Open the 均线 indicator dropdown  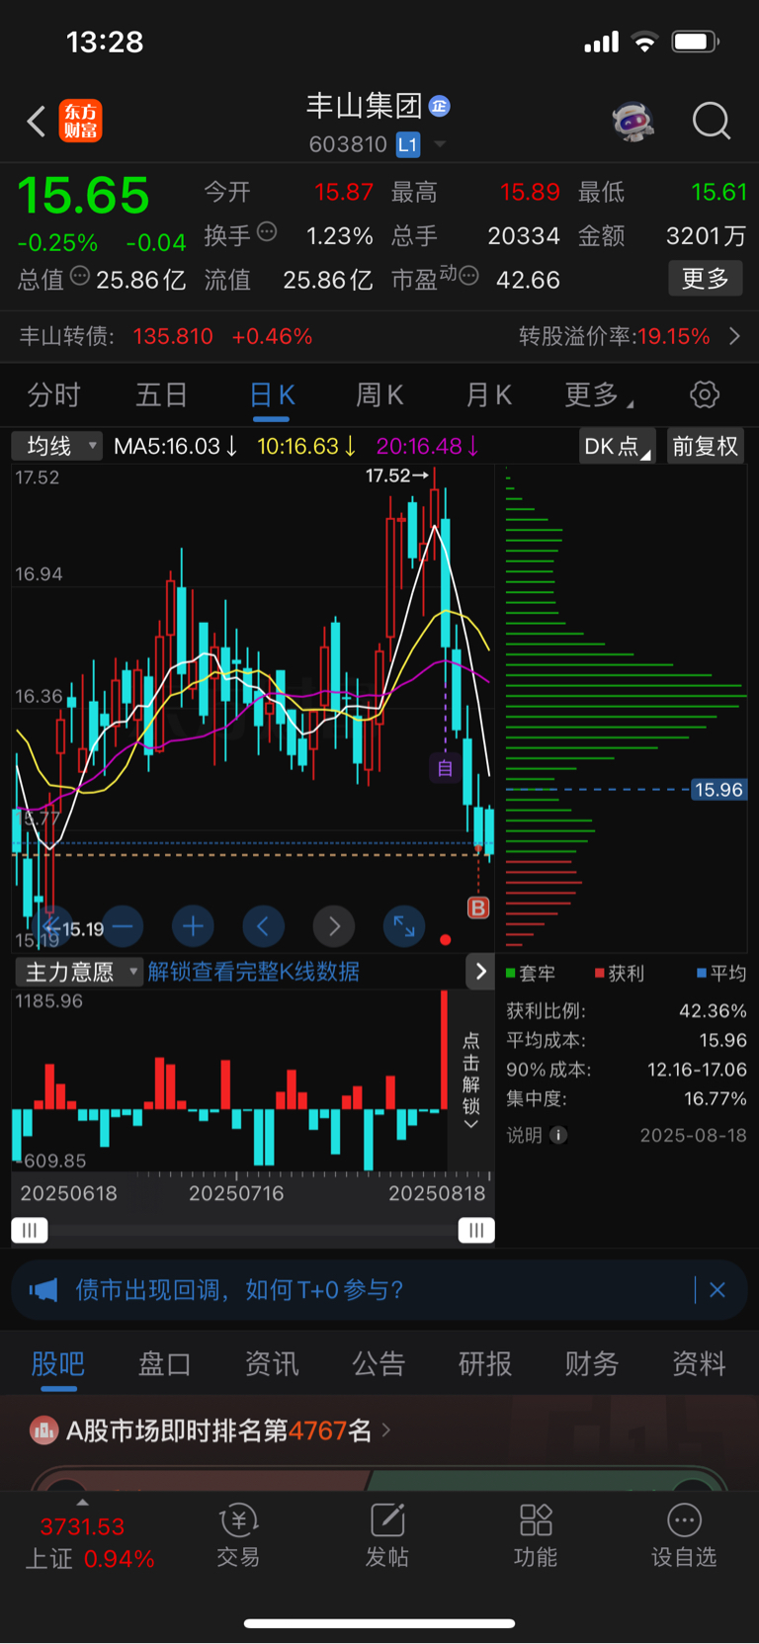pyautogui.click(x=57, y=446)
